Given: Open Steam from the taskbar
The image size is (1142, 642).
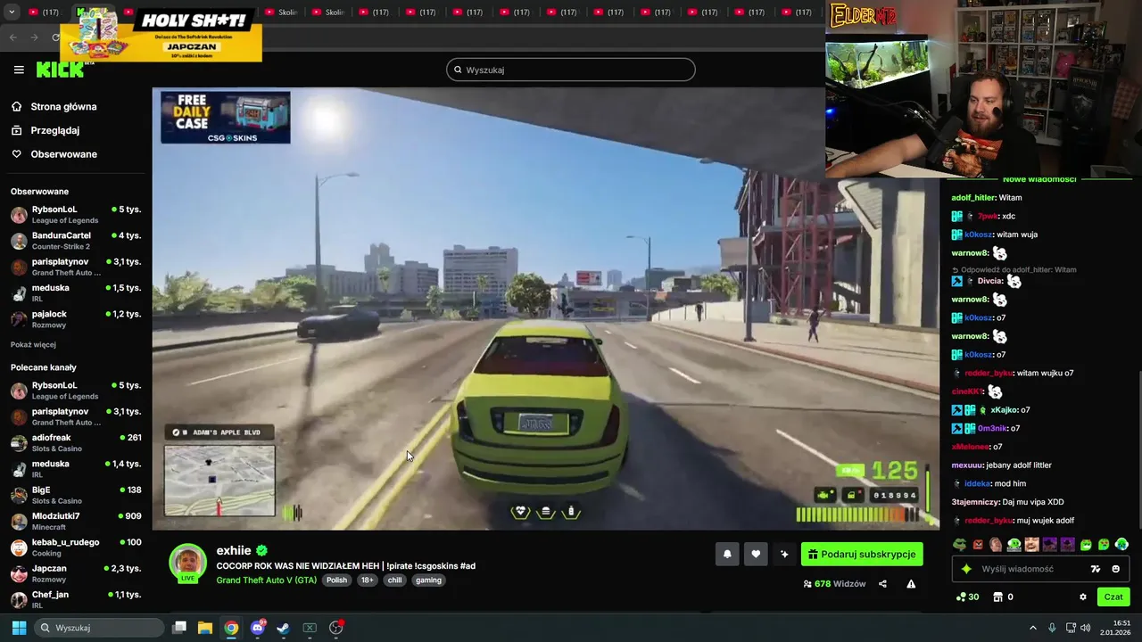Looking at the screenshot, I should point(283,628).
